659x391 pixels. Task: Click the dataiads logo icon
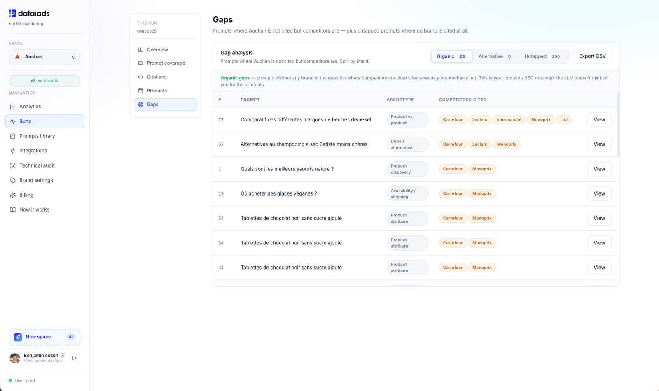(13, 13)
